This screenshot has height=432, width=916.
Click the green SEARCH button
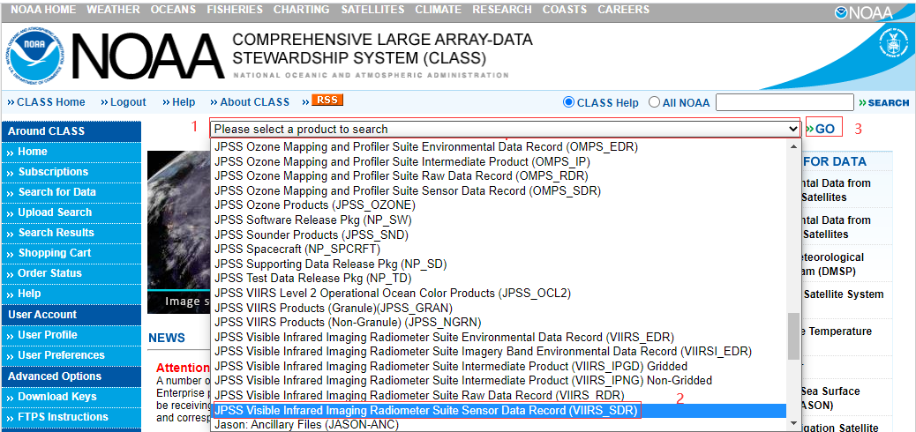884,103
